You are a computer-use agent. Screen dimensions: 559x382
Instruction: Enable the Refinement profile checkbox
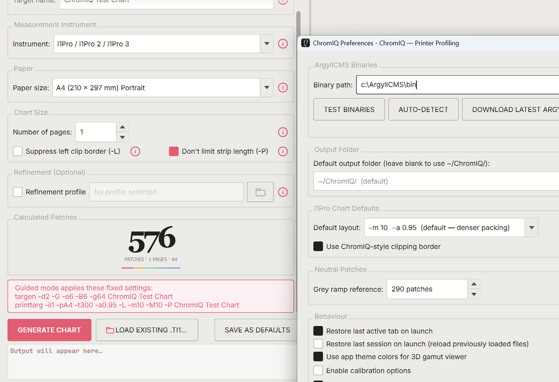point(18,192)
